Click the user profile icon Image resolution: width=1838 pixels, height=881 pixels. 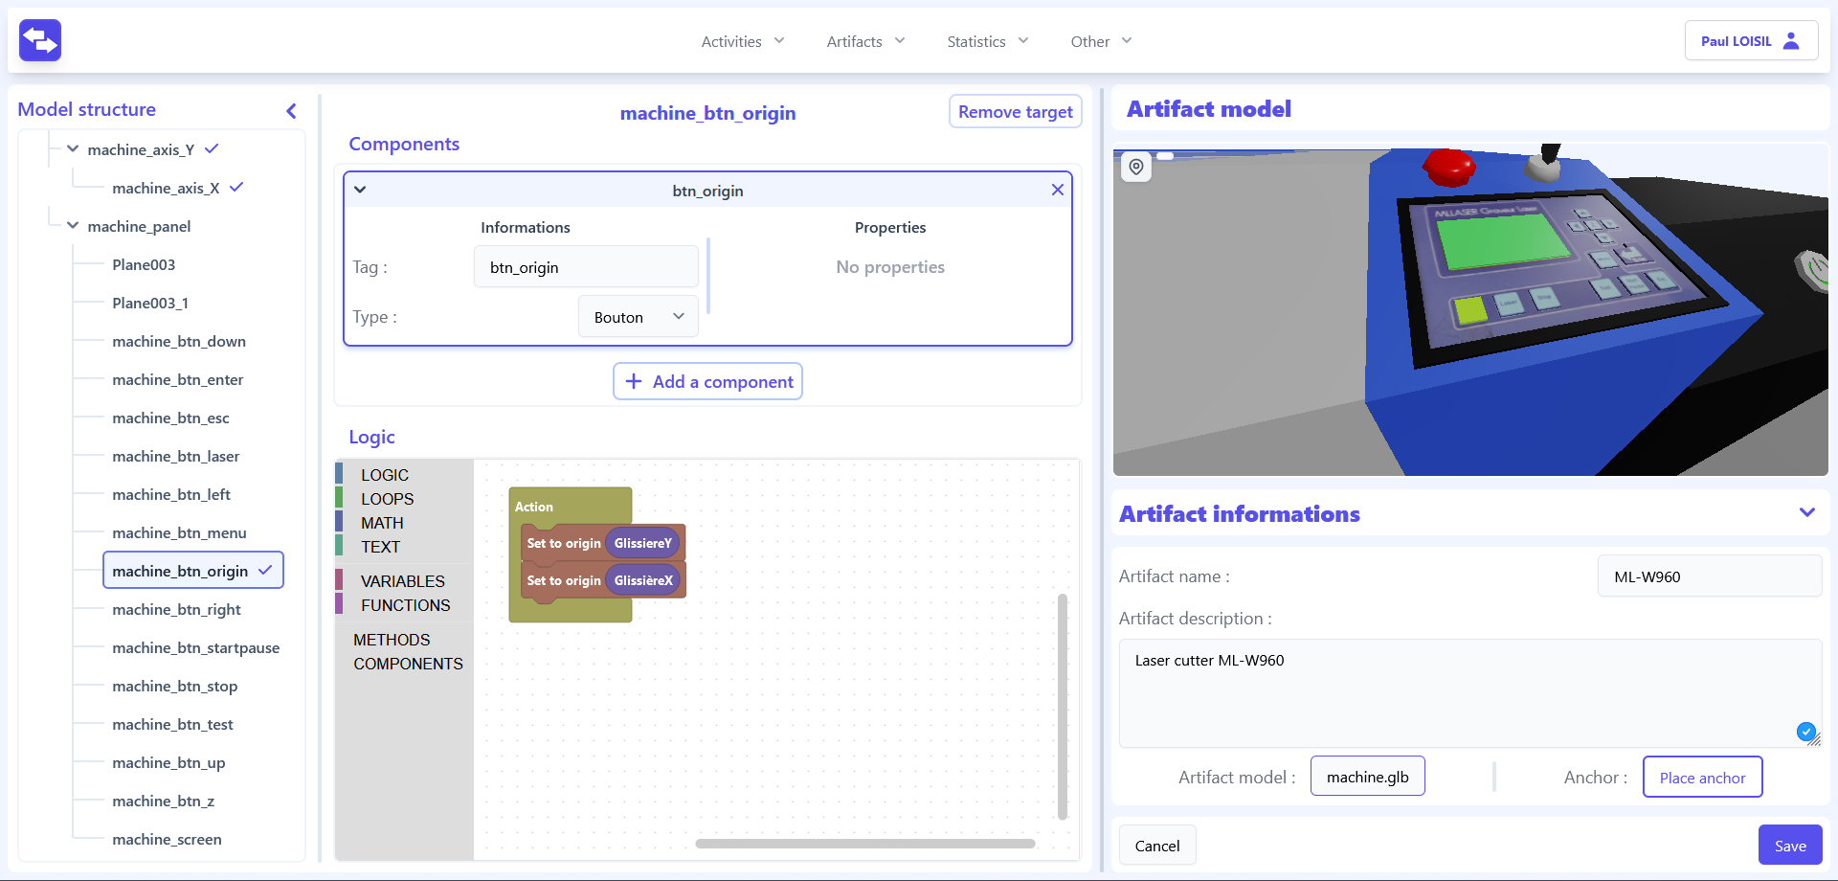coord(1791,40)
